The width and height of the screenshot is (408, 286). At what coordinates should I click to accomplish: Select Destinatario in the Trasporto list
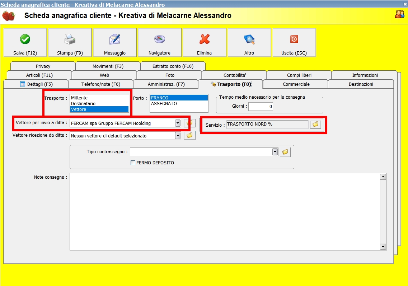point(99,104)
